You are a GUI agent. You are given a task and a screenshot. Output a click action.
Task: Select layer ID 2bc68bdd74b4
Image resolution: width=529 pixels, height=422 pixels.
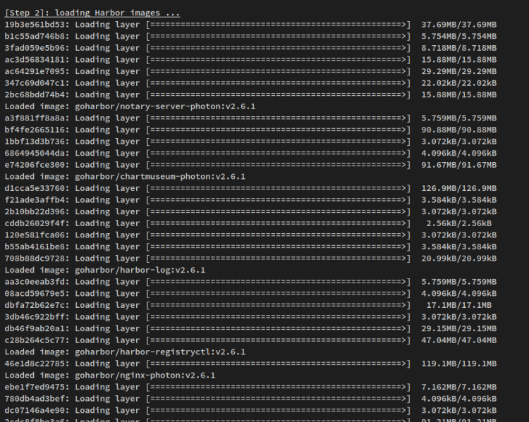tap(35, 94)
